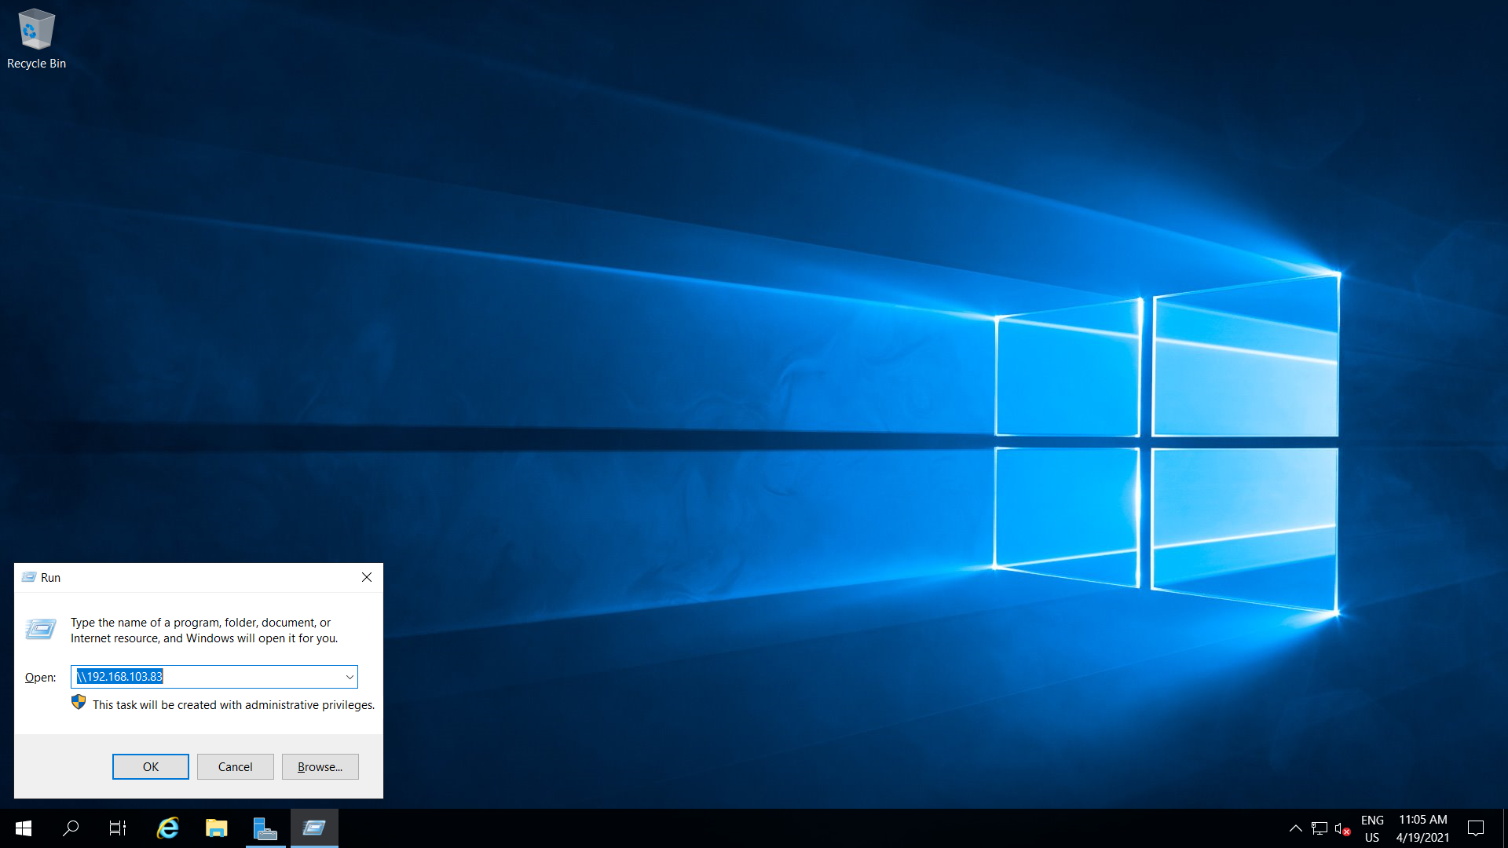Click 'This task will be created with administrative privileges'
The height and width of the screenshot is (848, 1508).
233,705
